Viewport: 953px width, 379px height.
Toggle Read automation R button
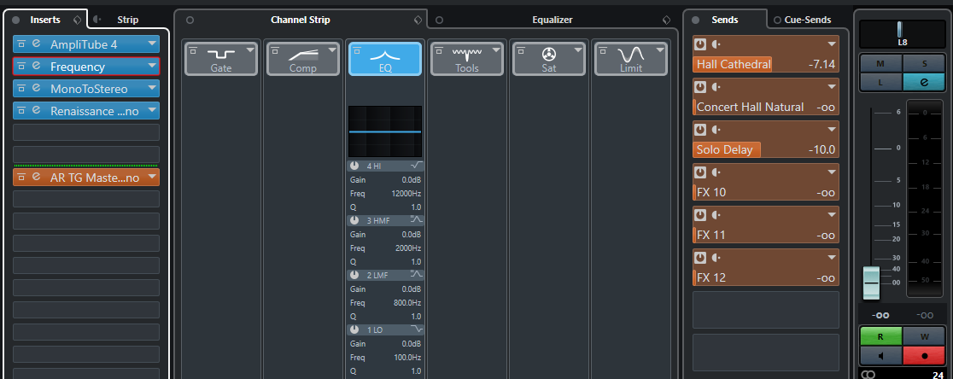(x=880, y=335)
